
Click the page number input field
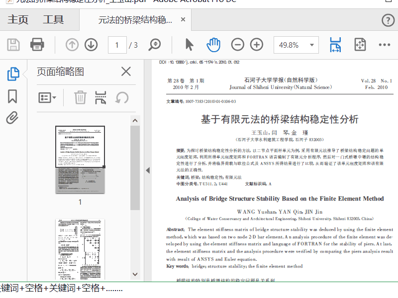pyautogui.click(x=117, y=45)
